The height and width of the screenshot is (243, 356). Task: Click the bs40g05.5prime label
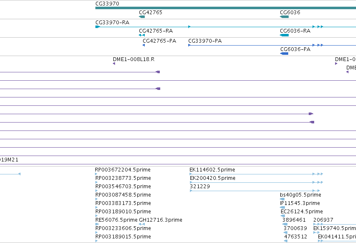301,195
